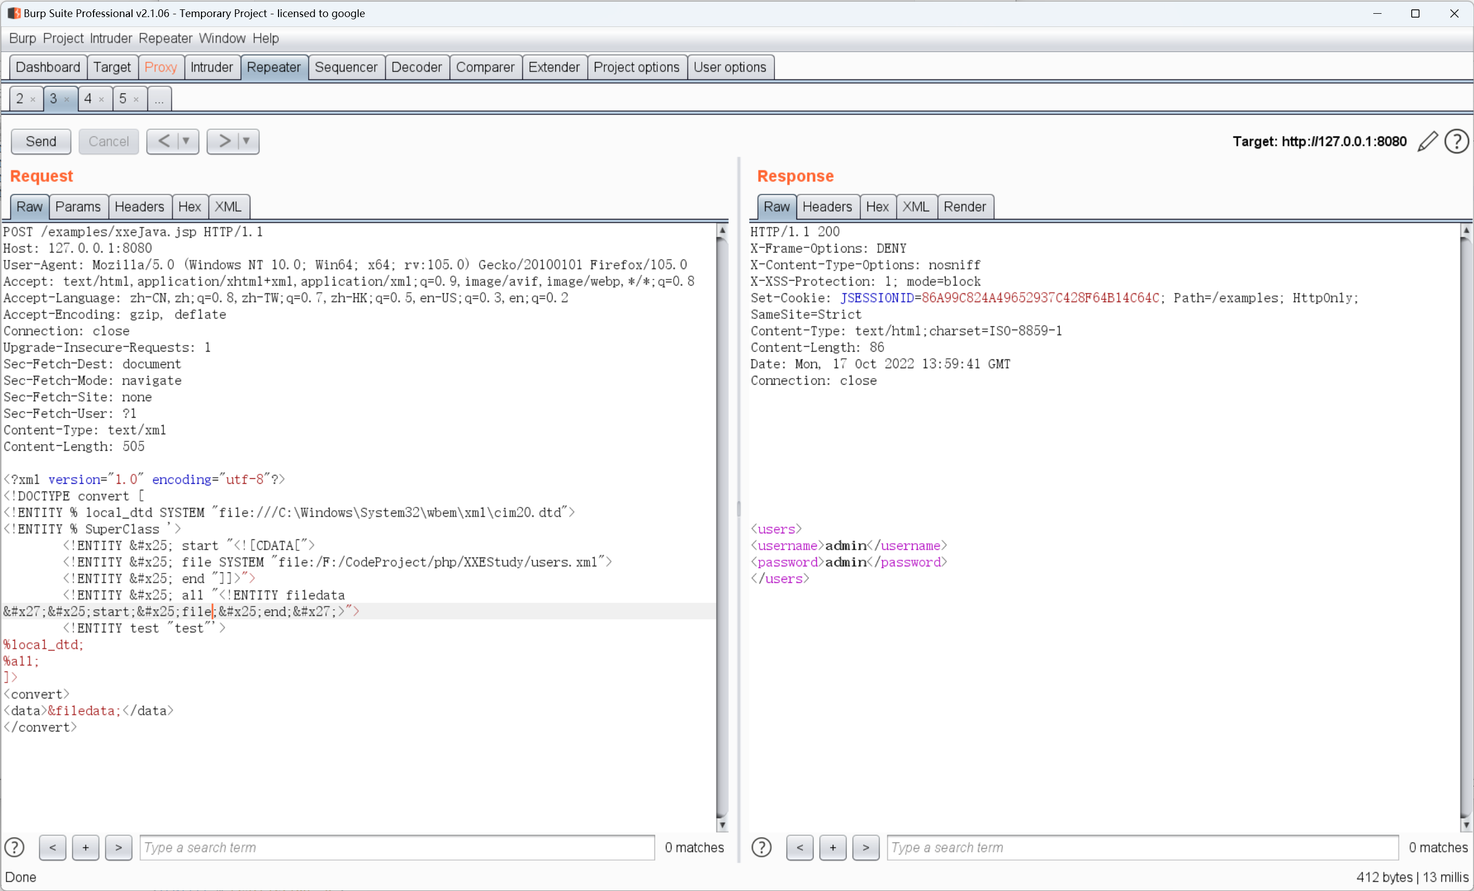Click 'Content-Length: 505' header line
1474x891 pixels.
pos(74,447)
